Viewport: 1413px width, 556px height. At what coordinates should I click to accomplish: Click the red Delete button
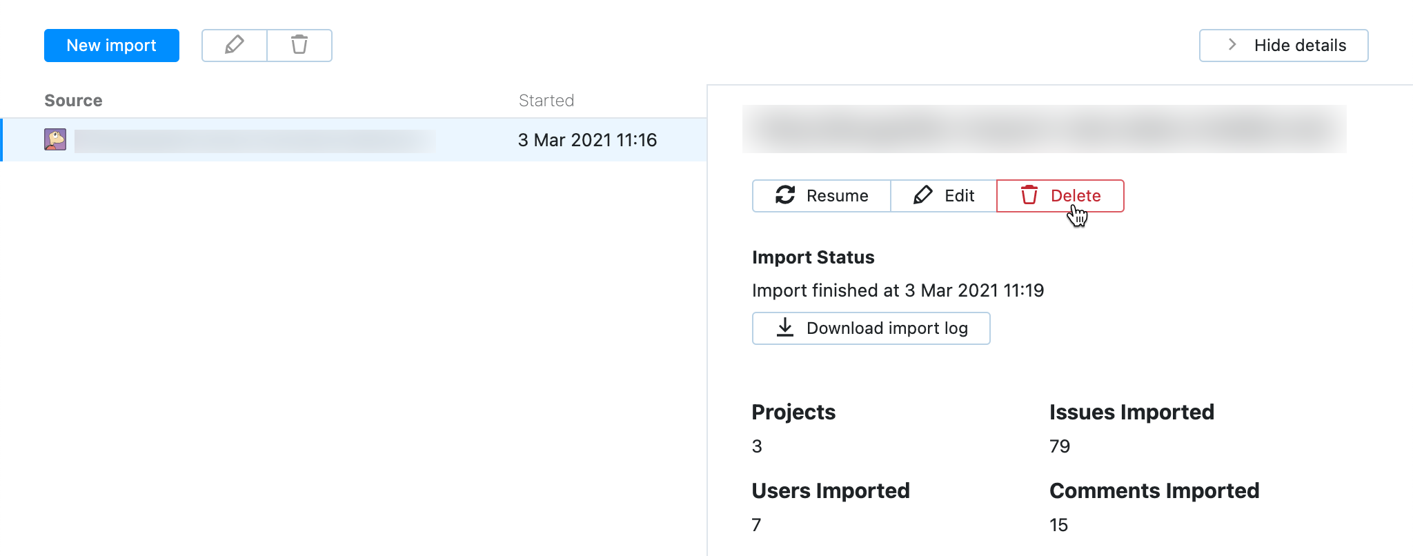(1060, 196)
